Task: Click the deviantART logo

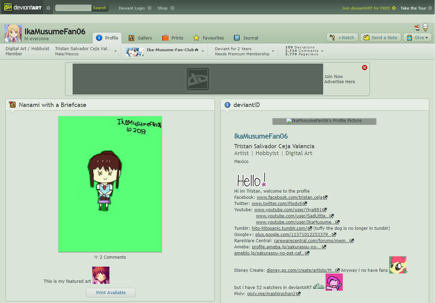Action: click(23, 7)
